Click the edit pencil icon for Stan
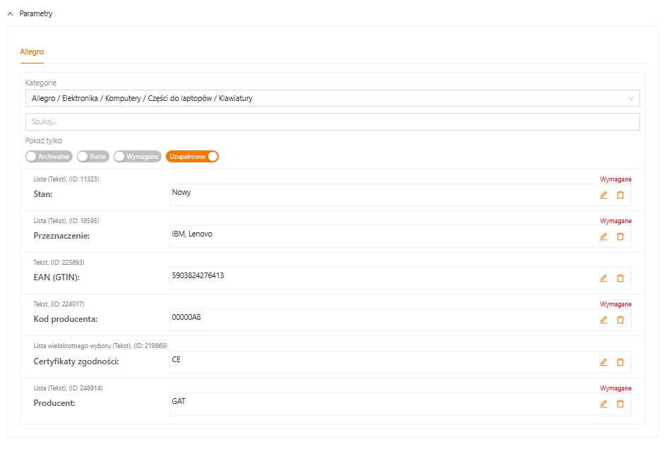667x449 pixels. [603, 195]
